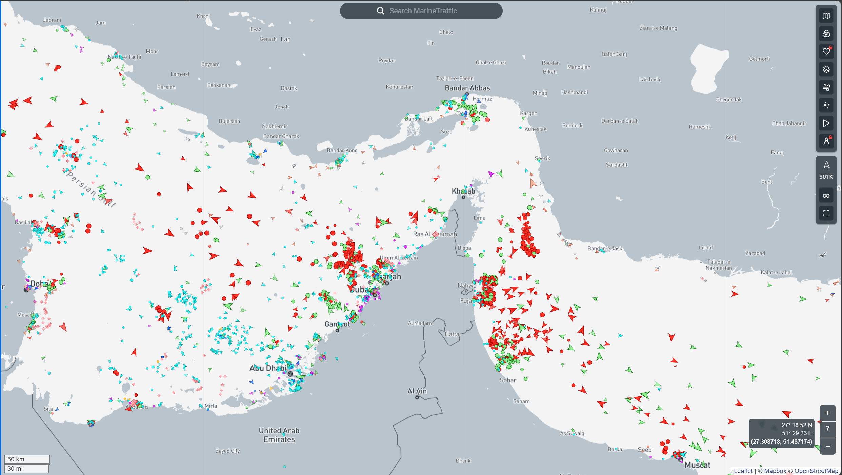Toggle the 301K vessels display button
This screenshot has width=842, height=475.
click(x=826, y=170)
